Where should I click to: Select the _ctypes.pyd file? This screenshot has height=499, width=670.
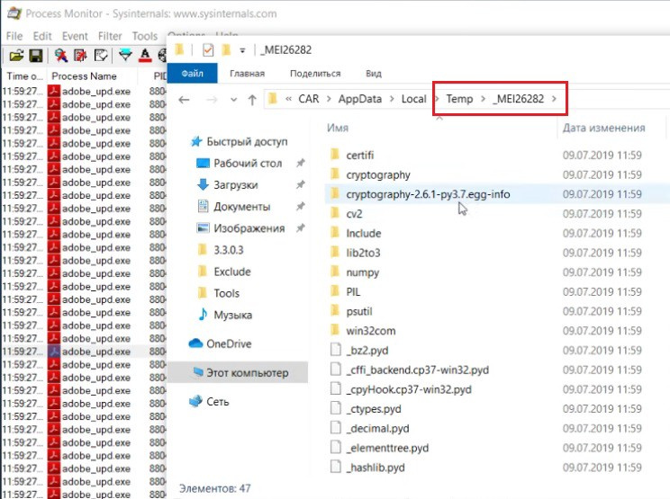coord(373,409)
